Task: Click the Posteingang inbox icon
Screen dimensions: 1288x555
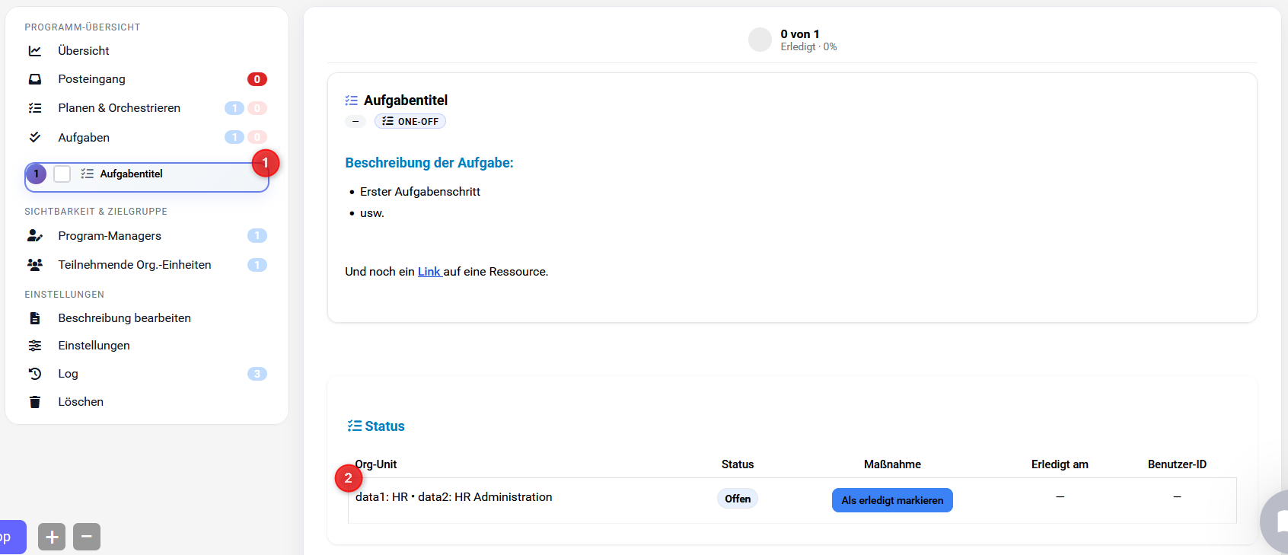Action: (x=35, y=79)
